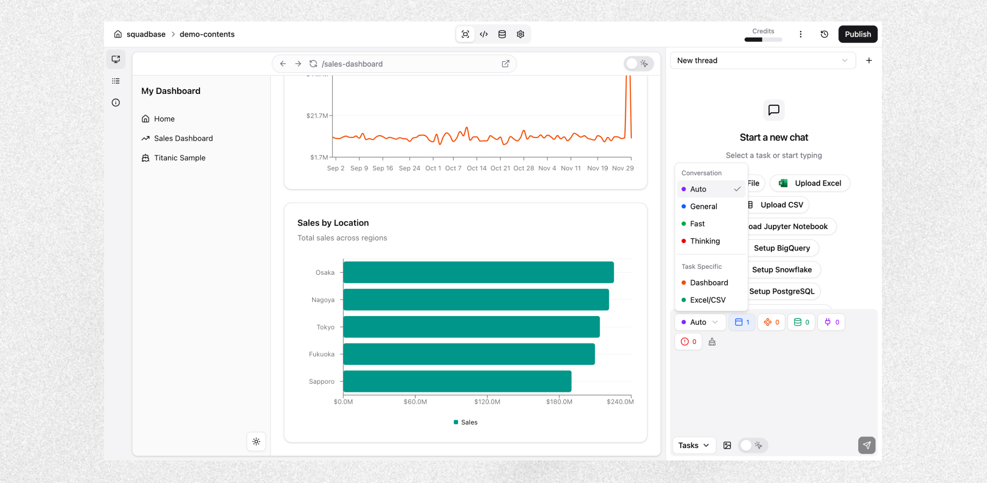Open project settings gear icon
This screenshot has width=987, height=483.
pos(520,34)
